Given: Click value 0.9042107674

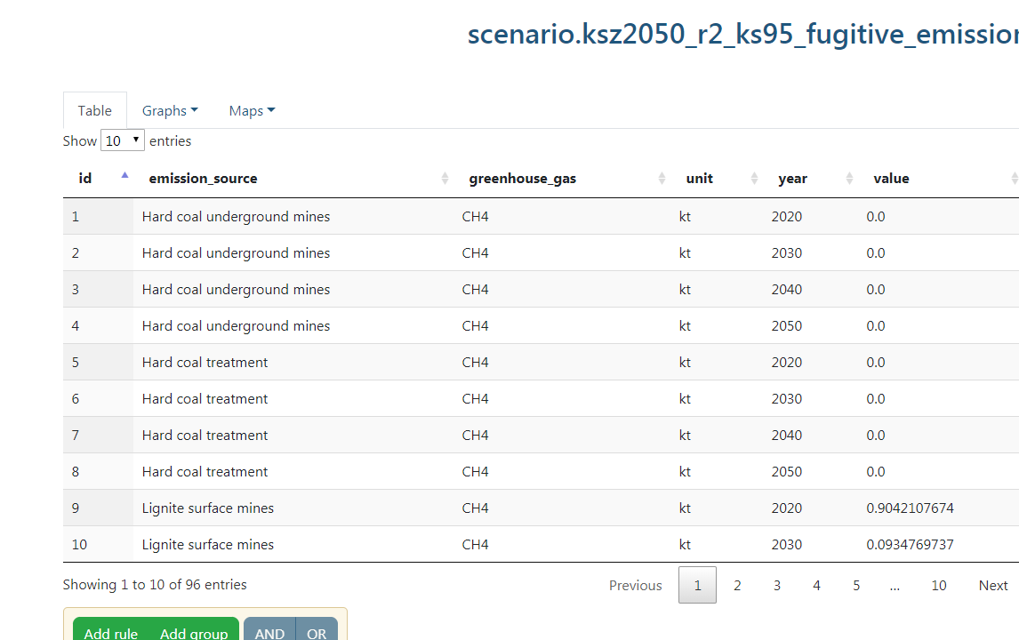Looking at the screenshot, I should tap(910, 508).
